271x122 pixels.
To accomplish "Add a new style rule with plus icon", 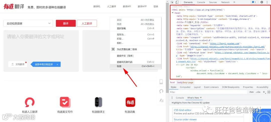I will coord(264,92).
